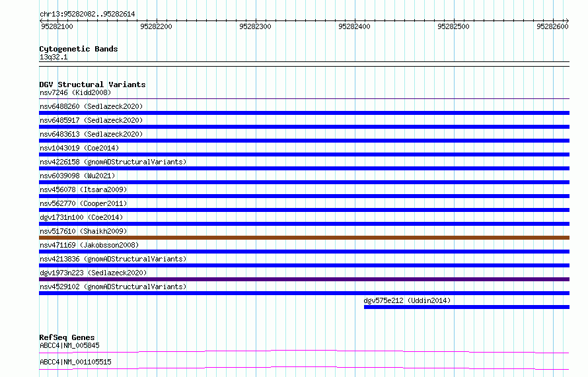Select variant nsv6485917 (Sedlazeck2020) label

coord(91,120)
